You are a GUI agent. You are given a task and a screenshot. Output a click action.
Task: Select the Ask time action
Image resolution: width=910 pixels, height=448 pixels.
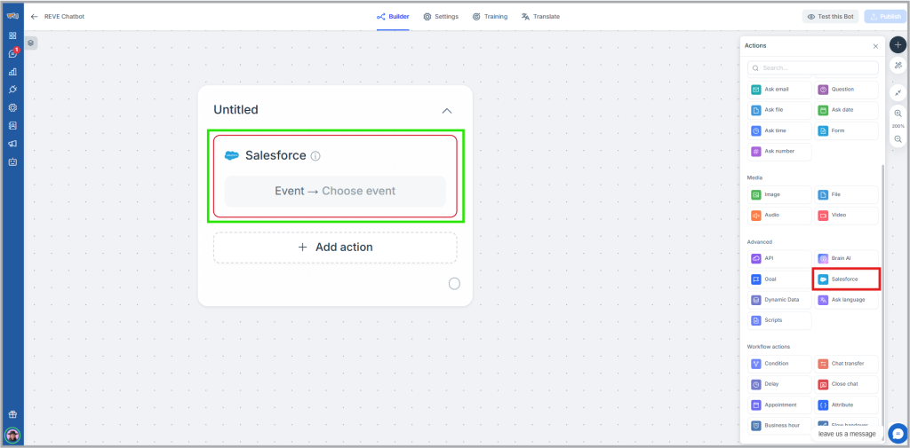[779, 131]
